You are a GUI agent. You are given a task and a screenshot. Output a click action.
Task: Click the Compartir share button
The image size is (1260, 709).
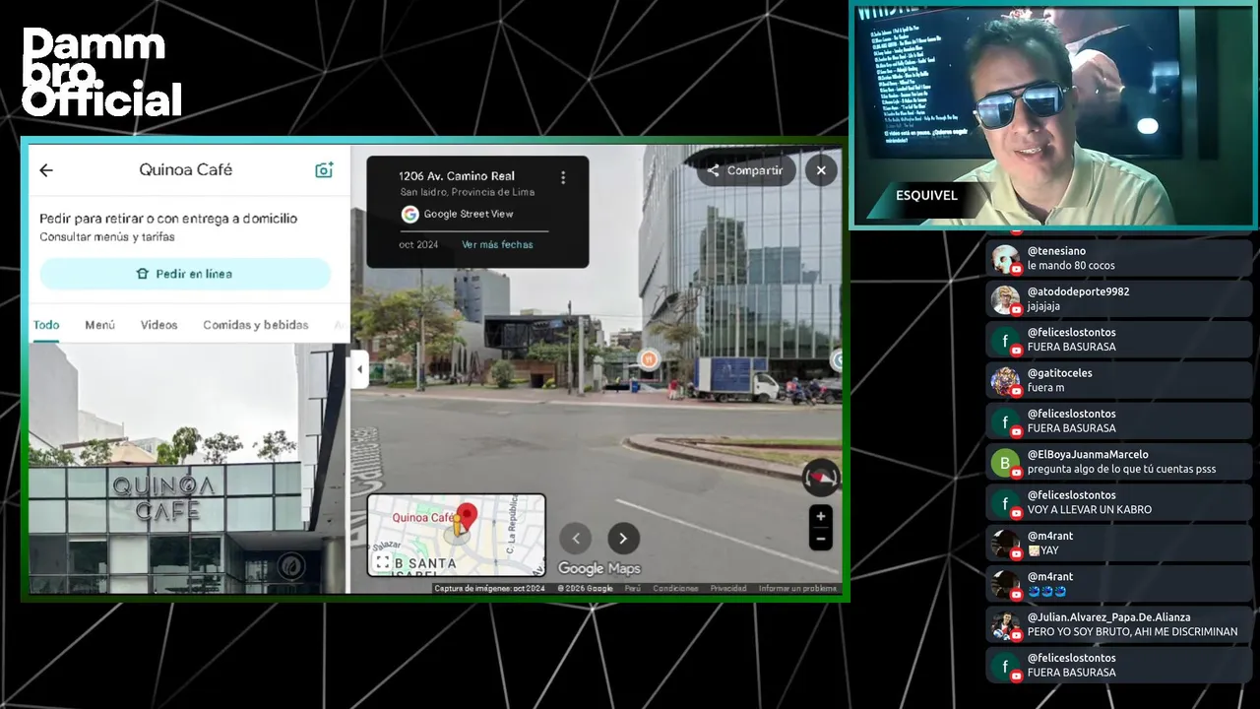click(x=744, y=170)
